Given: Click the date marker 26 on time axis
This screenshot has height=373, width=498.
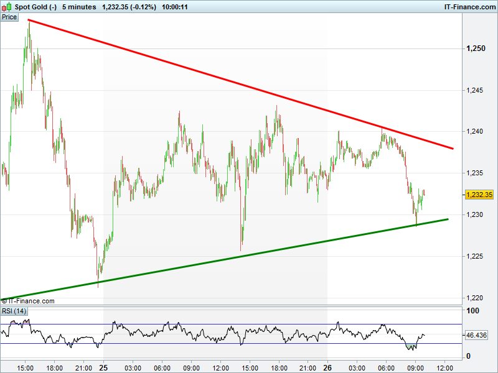Looking at the screenshot, I should (328, 367).
